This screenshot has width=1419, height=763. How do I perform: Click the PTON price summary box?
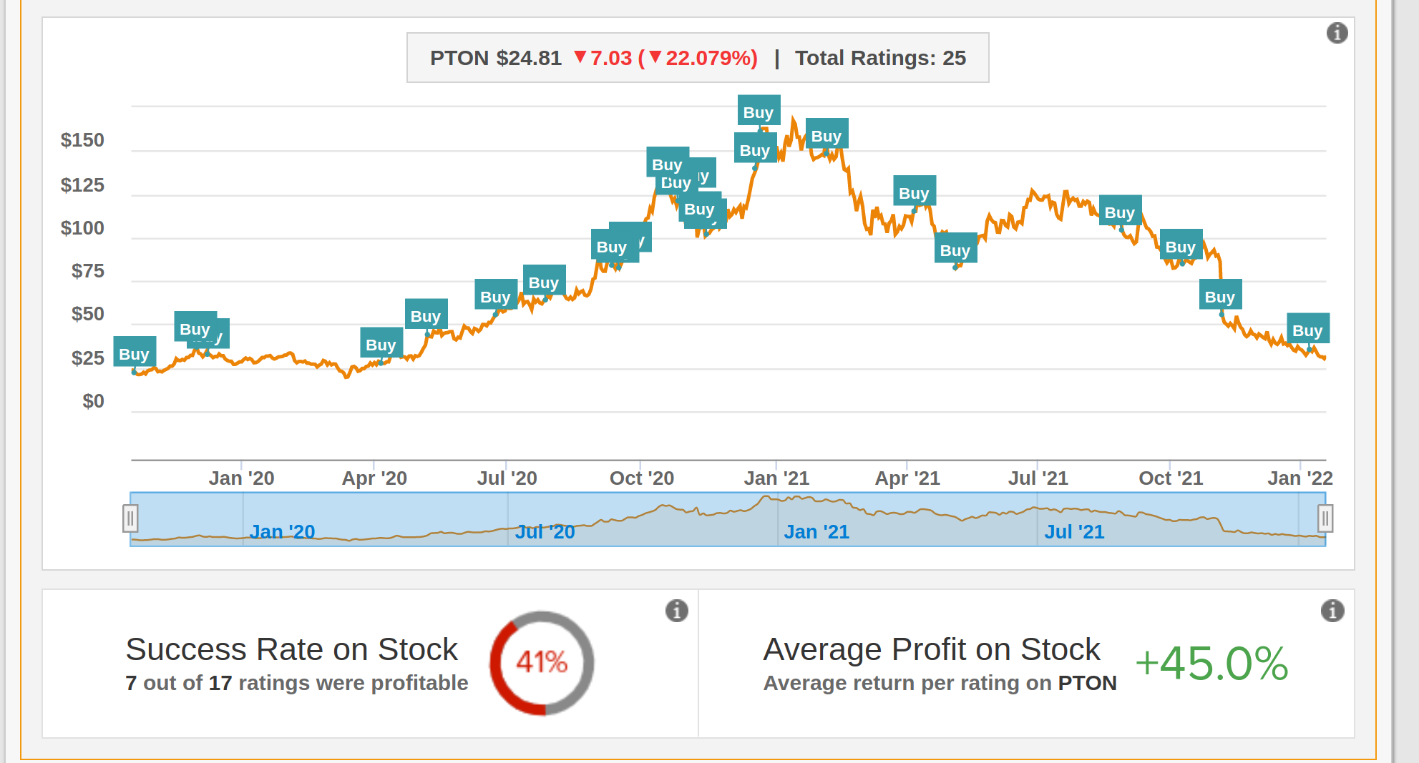click(698, 58)
